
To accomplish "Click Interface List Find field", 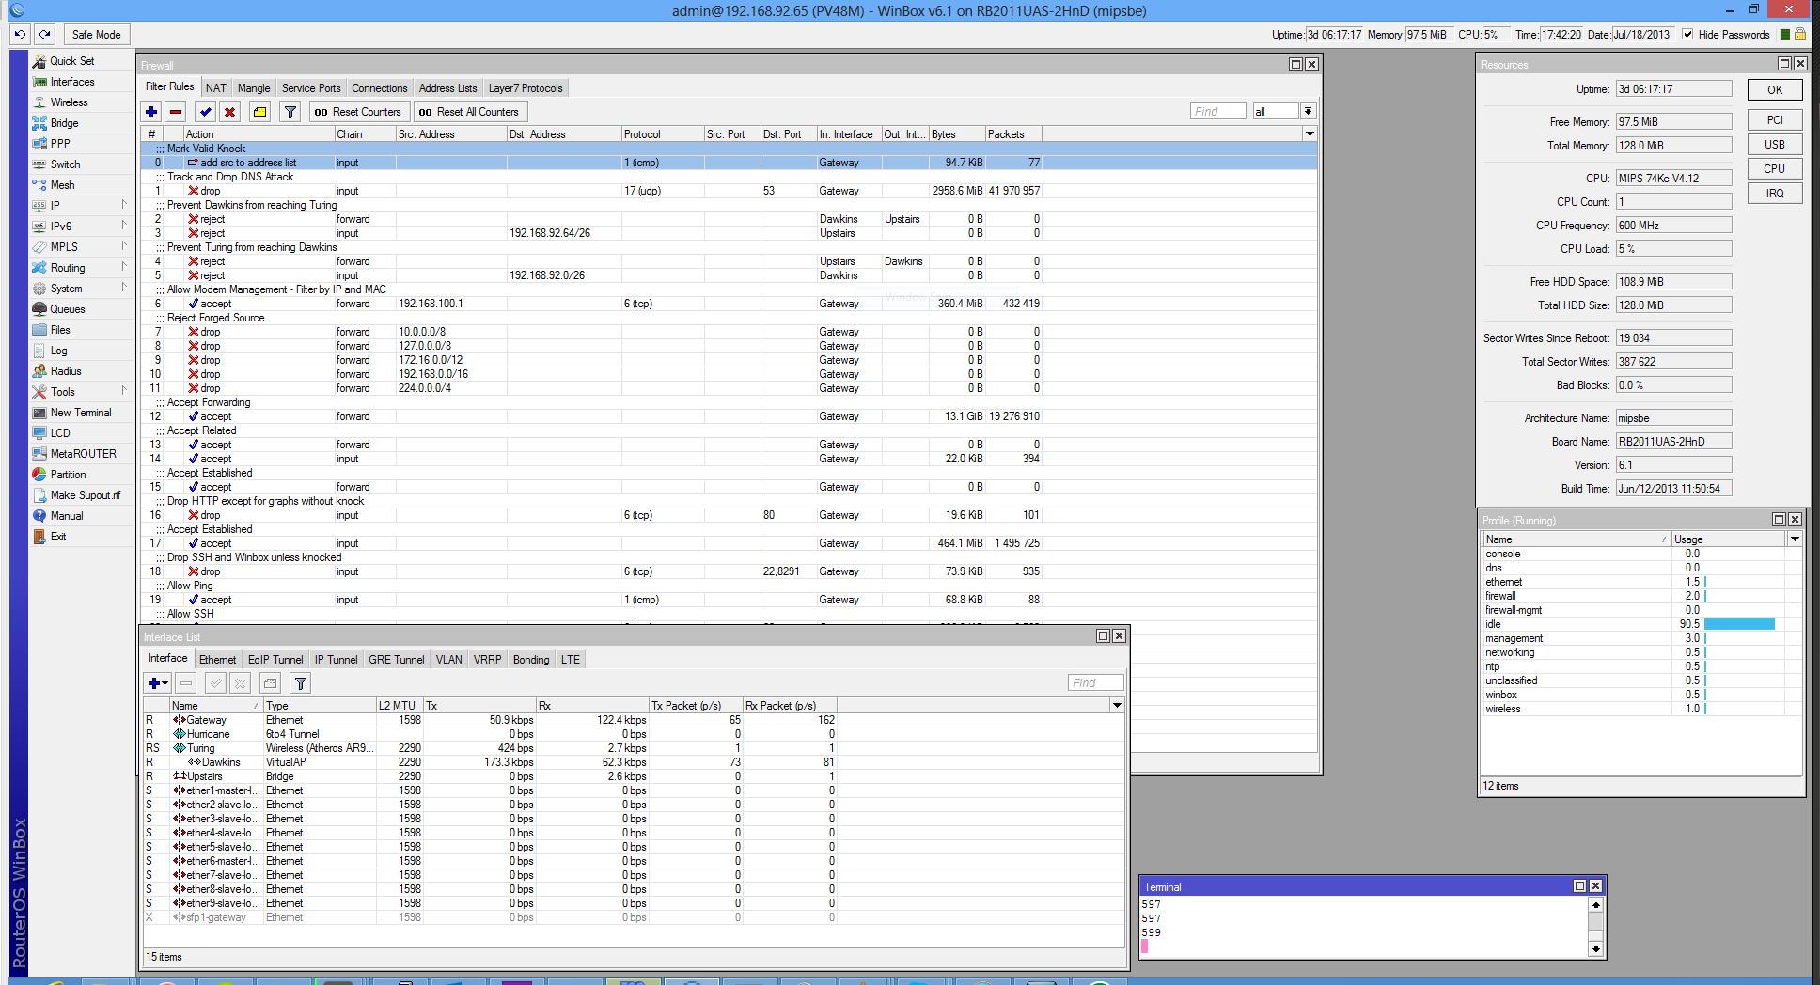I will click(x=1096, y=683).
